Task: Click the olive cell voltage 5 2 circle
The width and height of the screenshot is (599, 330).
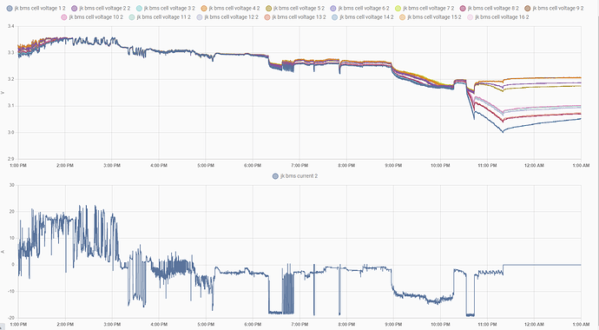Action: click(268, 8)
